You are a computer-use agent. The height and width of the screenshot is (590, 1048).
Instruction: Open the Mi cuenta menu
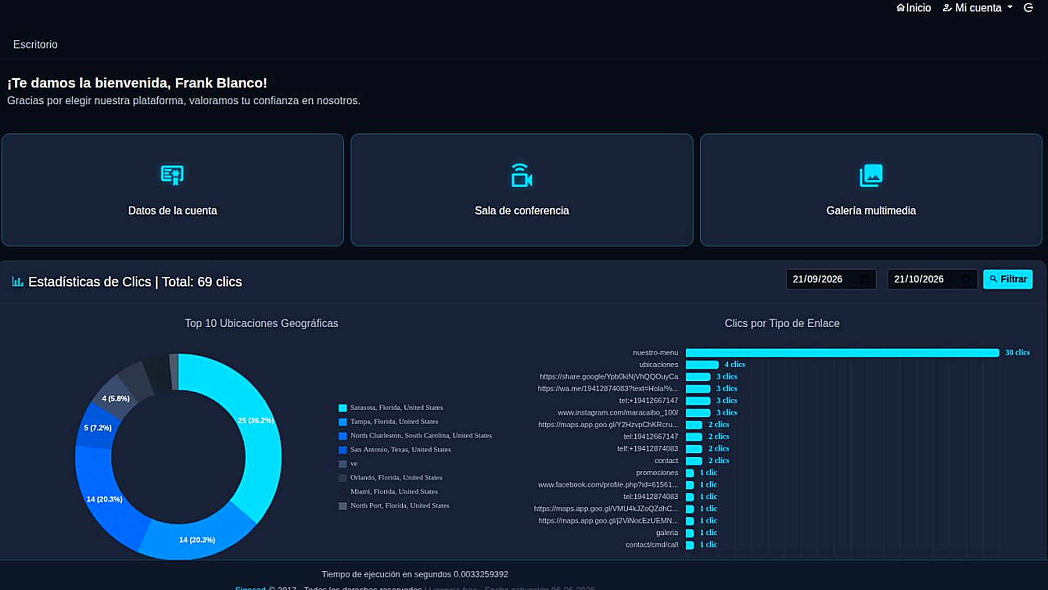click(x=978, y=8)
